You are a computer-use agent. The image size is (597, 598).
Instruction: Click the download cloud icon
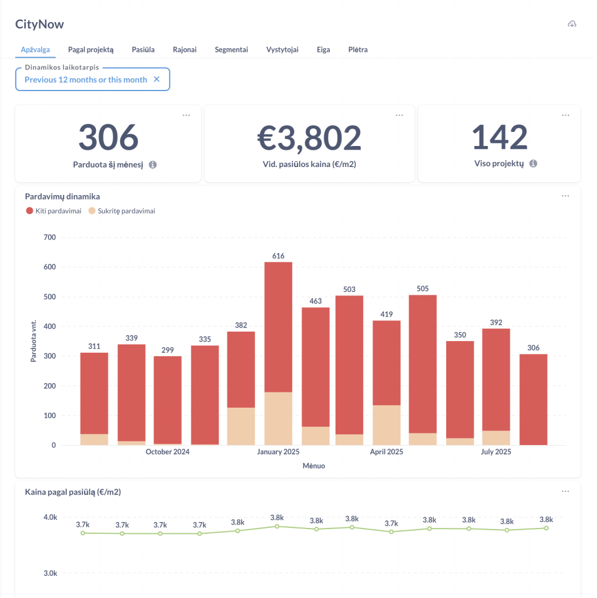[572, 24]
